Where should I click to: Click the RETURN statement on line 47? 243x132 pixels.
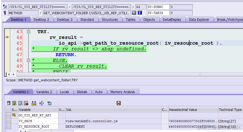point(66,55)
